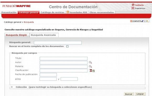The width and height of the screenshot is (152, 96).
Task: Click the COMPARTIR share plus icon
Action: (131, 21)
